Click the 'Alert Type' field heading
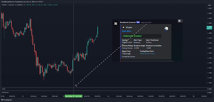 [x=137, y=40]
